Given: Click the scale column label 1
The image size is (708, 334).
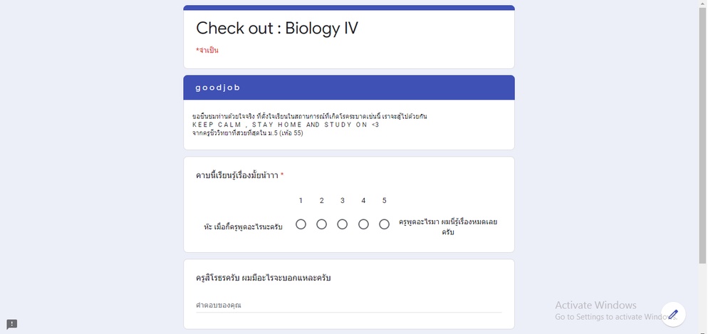Looking at the screenshot, I should pos(301,200).
